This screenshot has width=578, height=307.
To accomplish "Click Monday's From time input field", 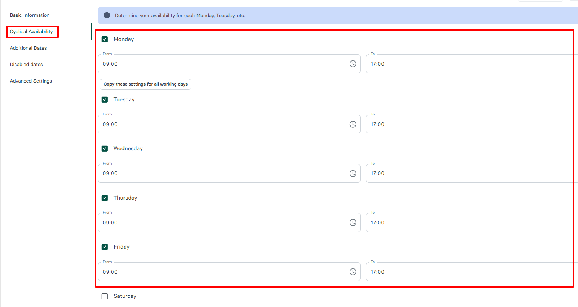I will coord(210,63).
